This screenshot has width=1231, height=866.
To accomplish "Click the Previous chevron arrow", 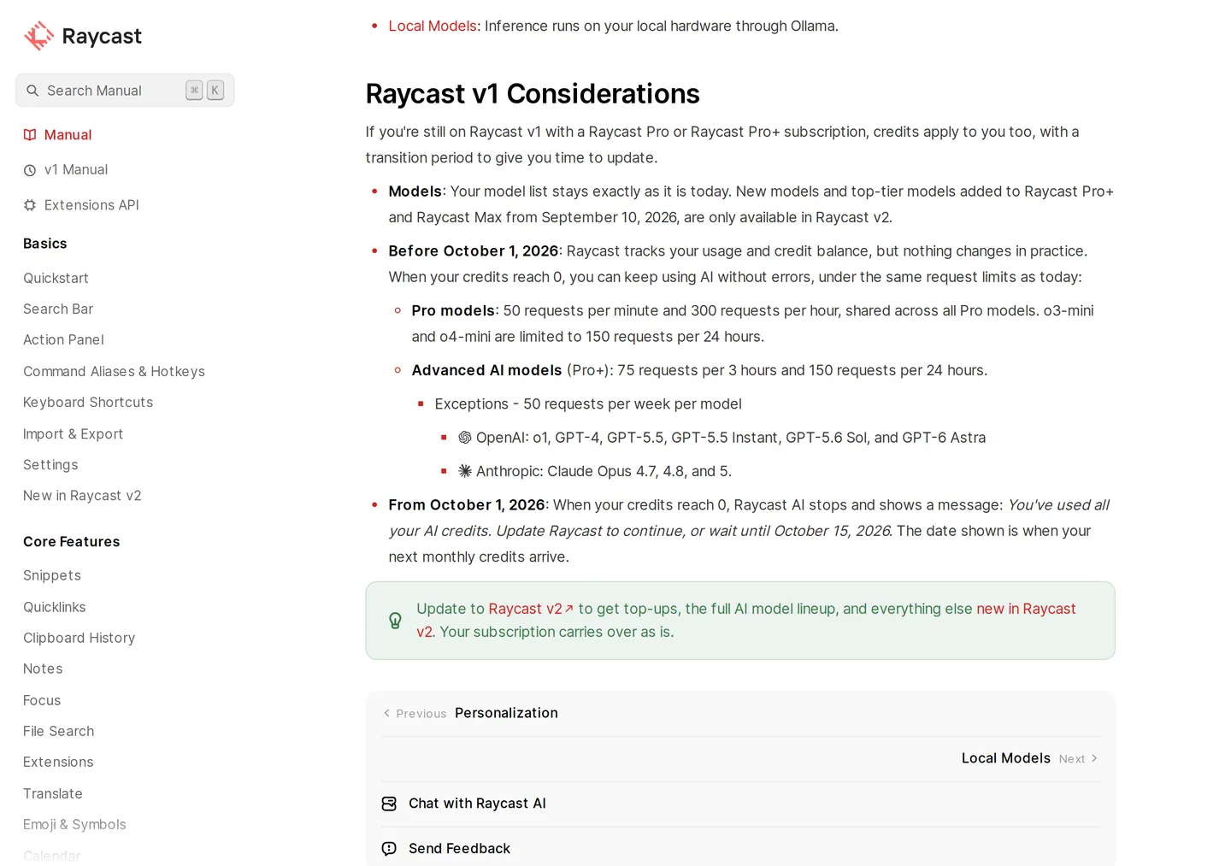I will coord(386,713).
